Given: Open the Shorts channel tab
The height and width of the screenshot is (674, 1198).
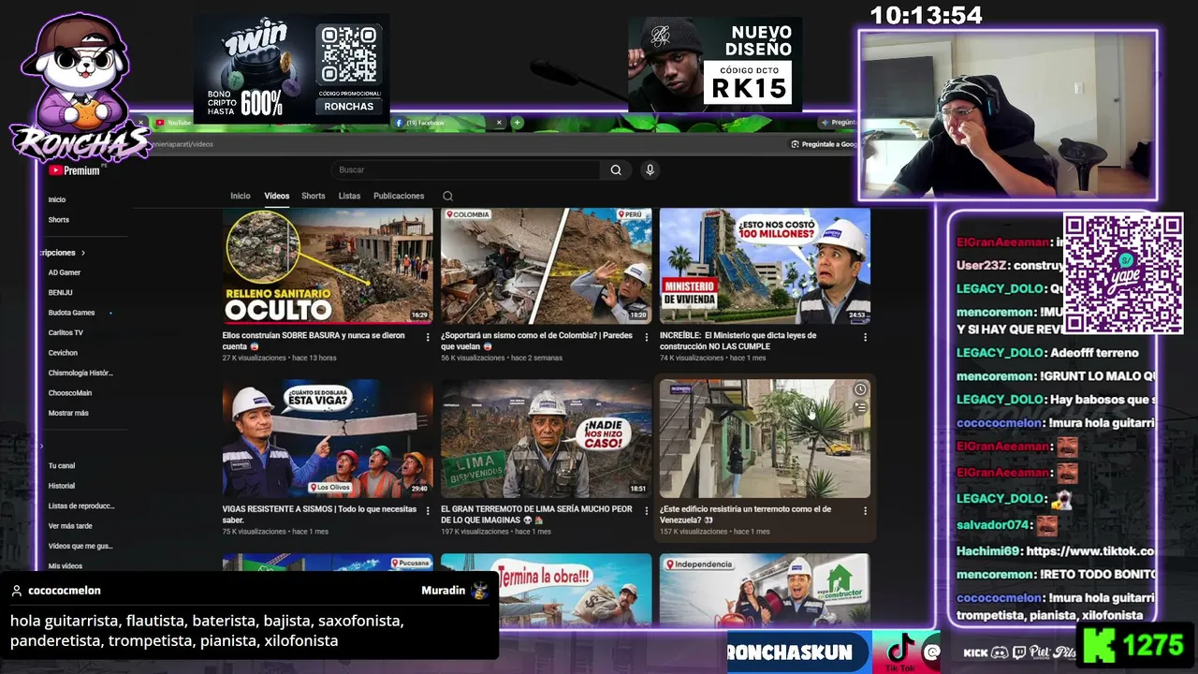Looking at the screenshot, I should pyautogui.click(x=314, y=196).
